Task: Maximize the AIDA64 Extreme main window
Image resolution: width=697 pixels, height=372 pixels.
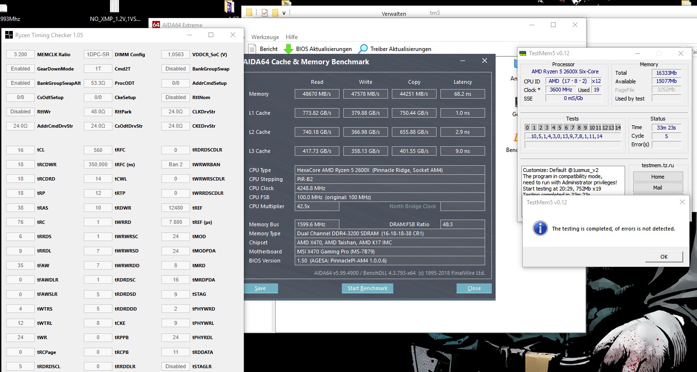Action: pos(553,25)
